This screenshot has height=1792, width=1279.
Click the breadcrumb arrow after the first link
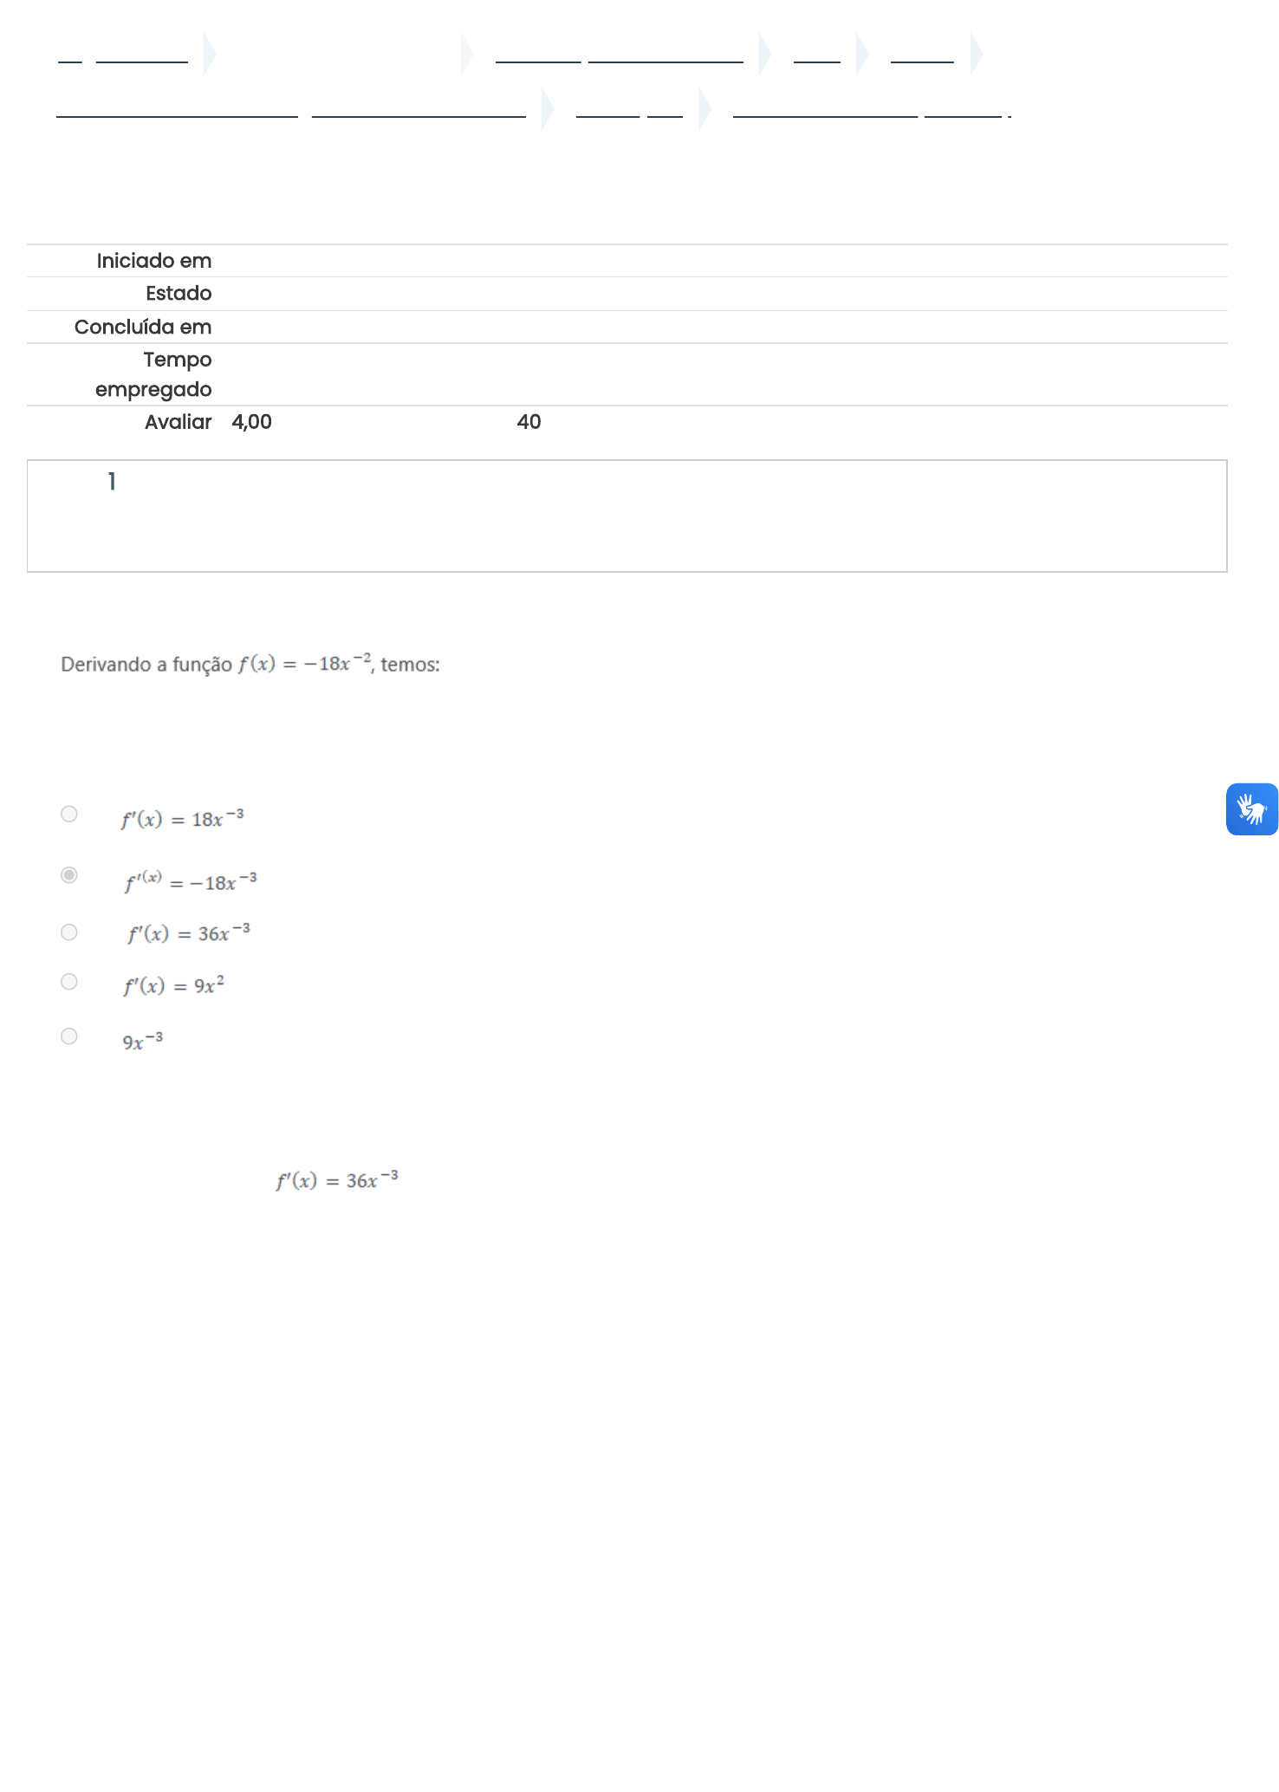(x=209, y=55)
